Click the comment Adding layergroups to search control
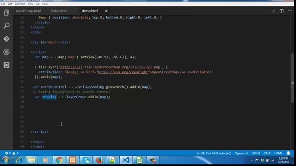Screen dimensions: 296x166 [x=71, y=92]
